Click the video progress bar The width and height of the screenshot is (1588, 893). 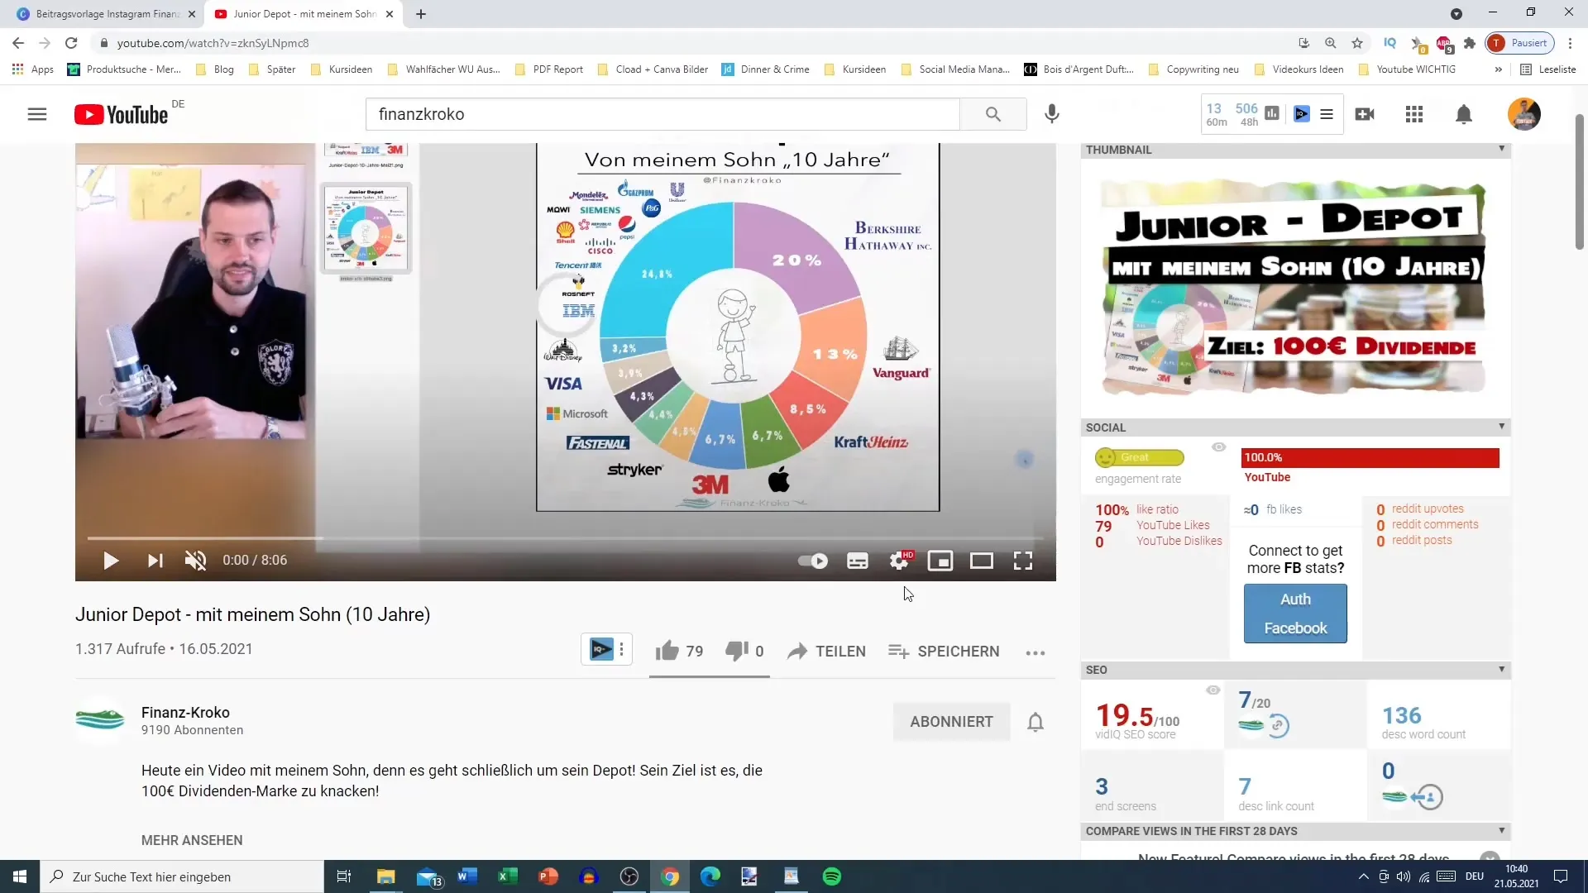pos(565,538)
